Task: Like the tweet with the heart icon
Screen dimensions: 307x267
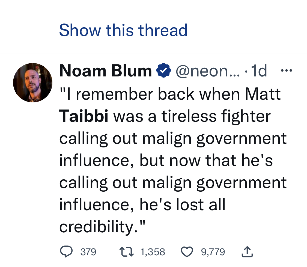Action: click(187, 252)
